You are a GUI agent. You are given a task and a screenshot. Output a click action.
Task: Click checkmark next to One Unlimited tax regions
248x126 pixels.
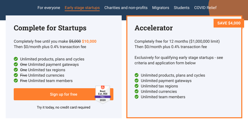[16, 70]
